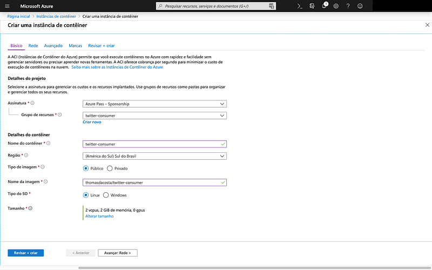Click the Microsoft Azure title

tap(37, 6)
